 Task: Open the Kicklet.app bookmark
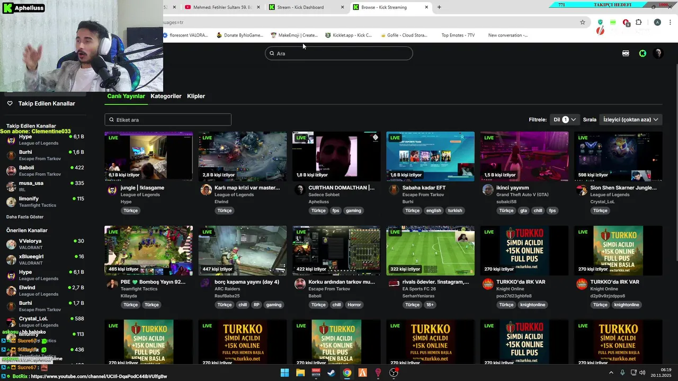[349, 35]
